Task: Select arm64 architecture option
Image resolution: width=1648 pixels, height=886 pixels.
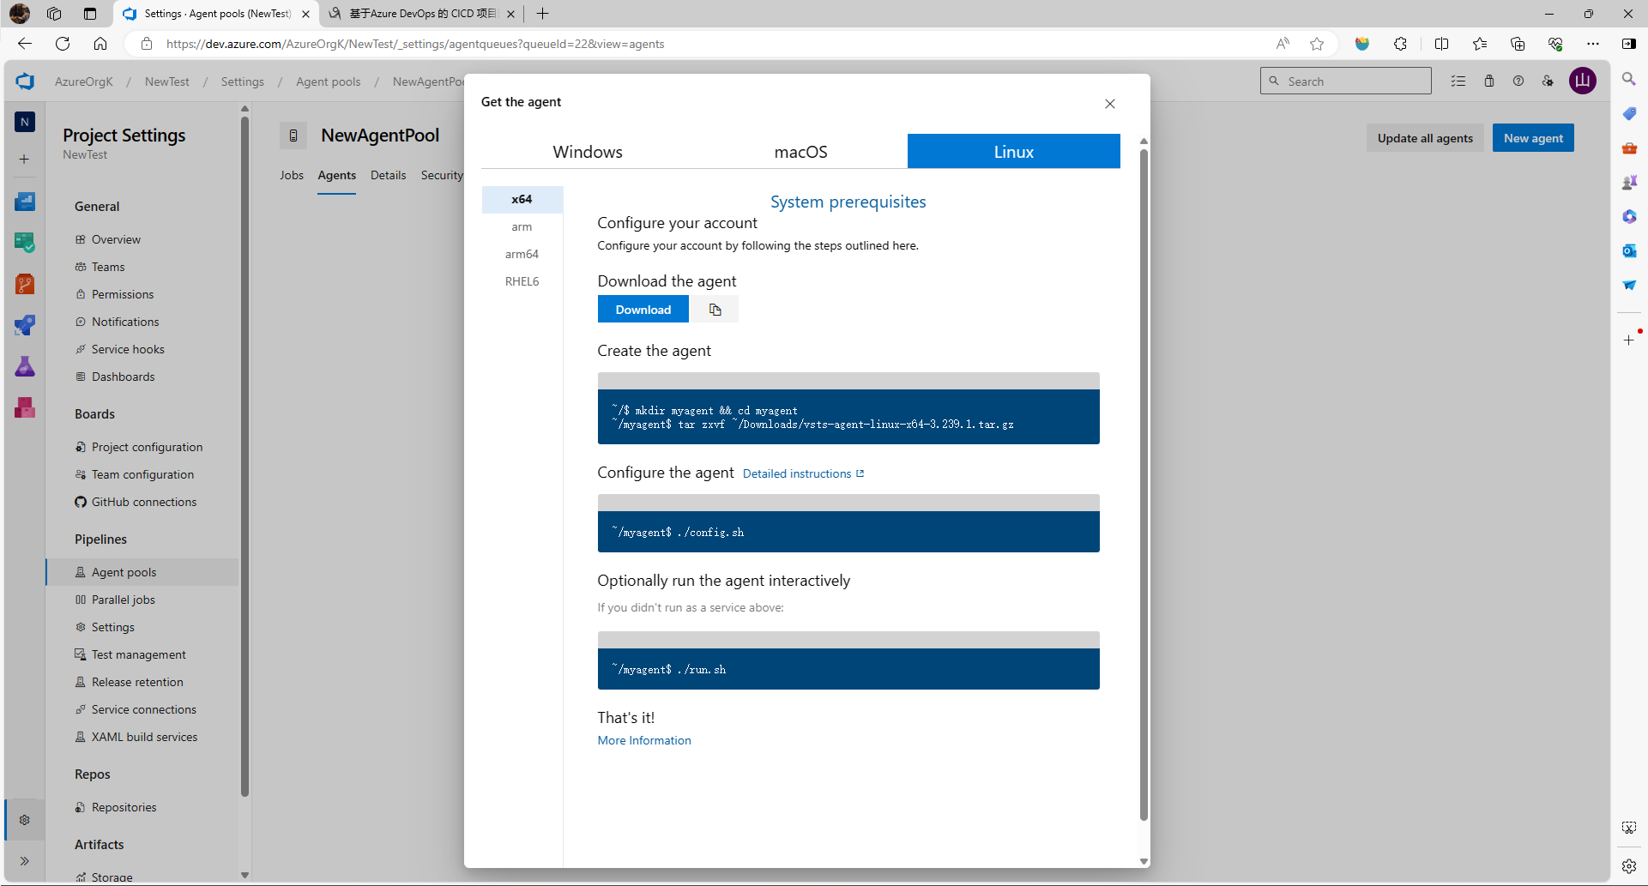Action: click(522, 254)
